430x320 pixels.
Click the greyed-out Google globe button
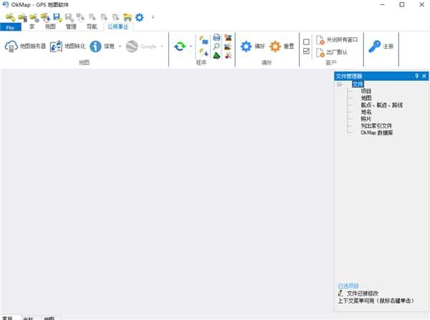point(132,47)
